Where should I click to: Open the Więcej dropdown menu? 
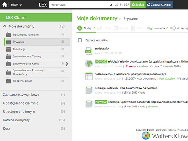tap(16, 5)
